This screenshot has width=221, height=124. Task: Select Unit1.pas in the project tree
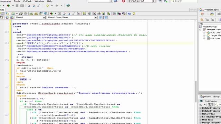[x=215, y=38]
